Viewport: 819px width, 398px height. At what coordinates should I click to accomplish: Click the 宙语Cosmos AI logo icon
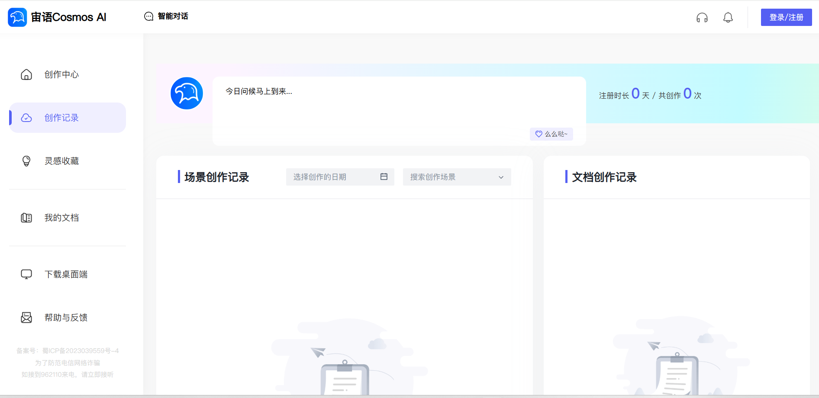pos(17,17)
